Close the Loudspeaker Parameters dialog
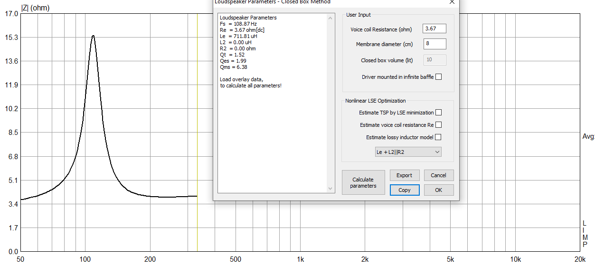The height and width of the screenshot is (266, 595). 452,2
